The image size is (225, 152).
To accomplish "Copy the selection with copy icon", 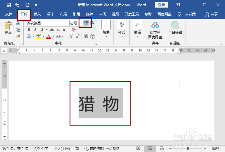I will [x=18, y=30].
